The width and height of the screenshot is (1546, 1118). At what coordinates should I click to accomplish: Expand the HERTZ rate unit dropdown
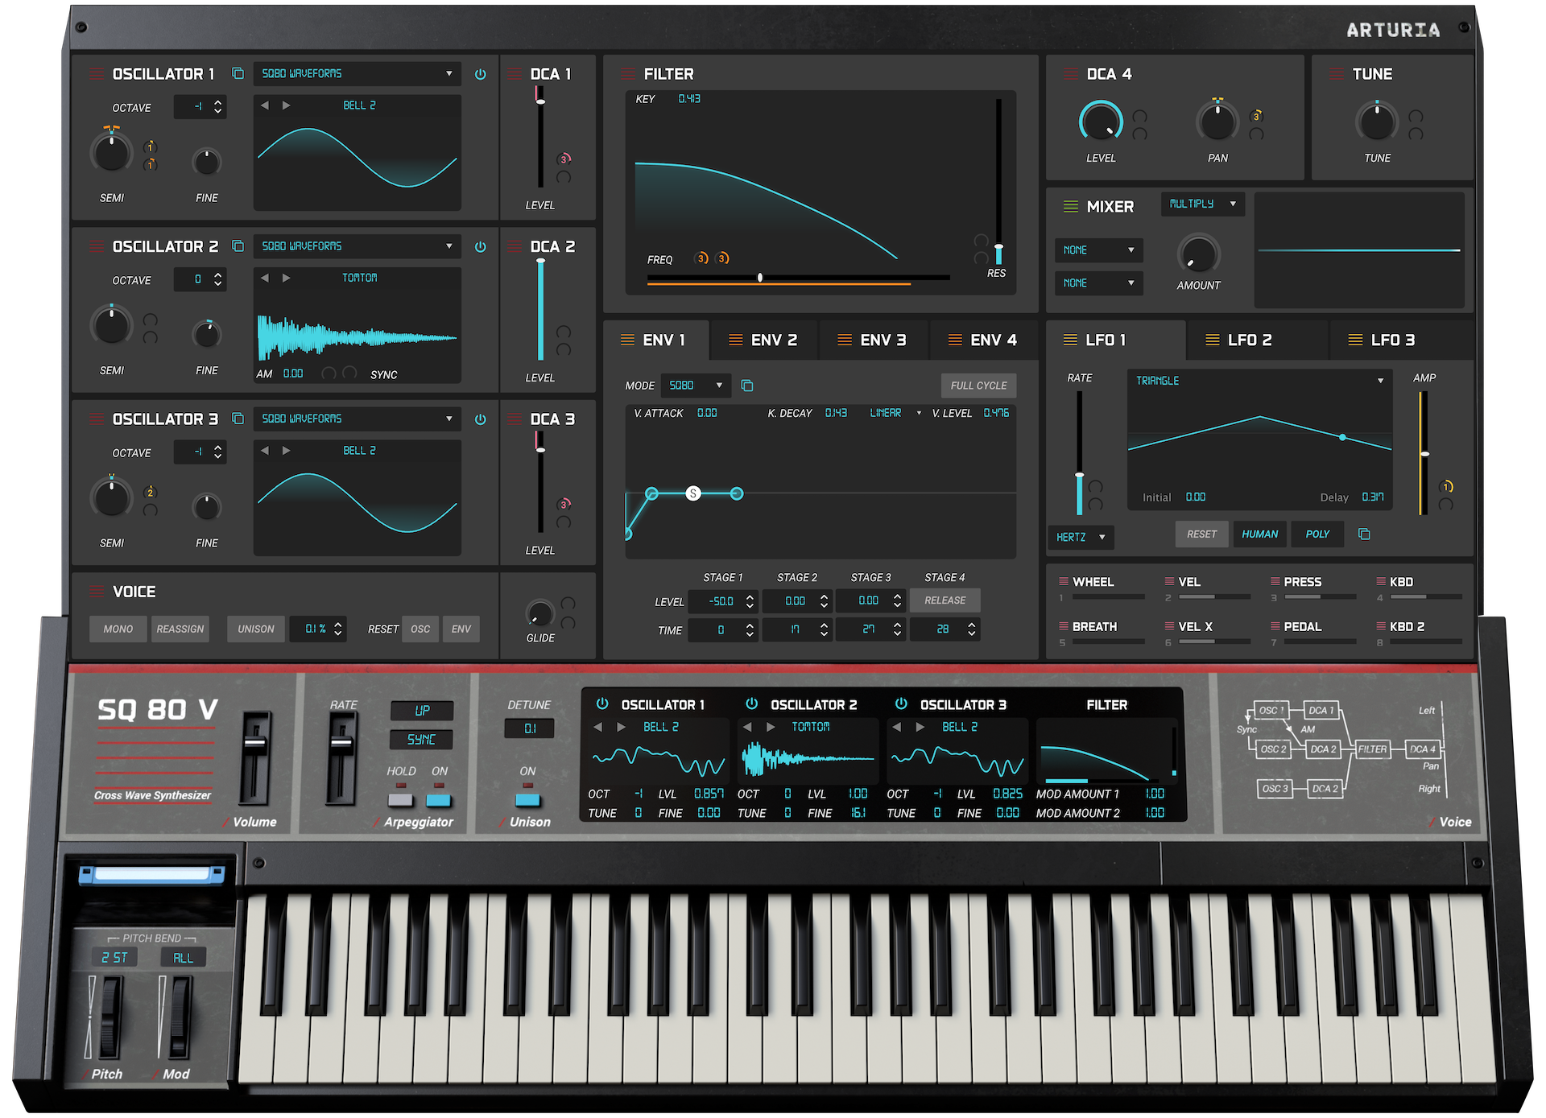1081,537
